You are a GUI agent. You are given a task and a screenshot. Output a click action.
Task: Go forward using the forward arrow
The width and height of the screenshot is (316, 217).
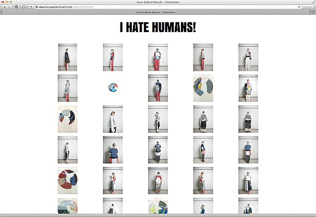(9, 7)
